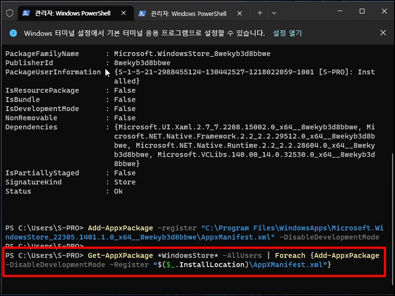This screenshot has width=395, height=296.
Task: Click the 'PackageUserInformation' label
Action: [53, 72]
